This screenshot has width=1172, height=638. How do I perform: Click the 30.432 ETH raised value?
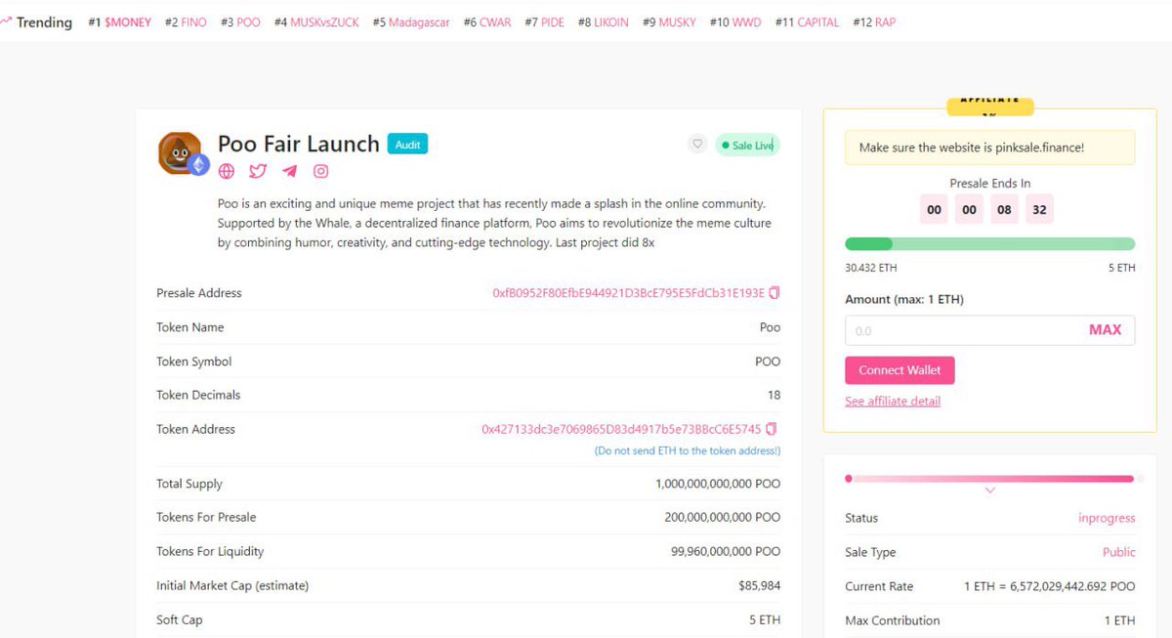coord(871,268)
